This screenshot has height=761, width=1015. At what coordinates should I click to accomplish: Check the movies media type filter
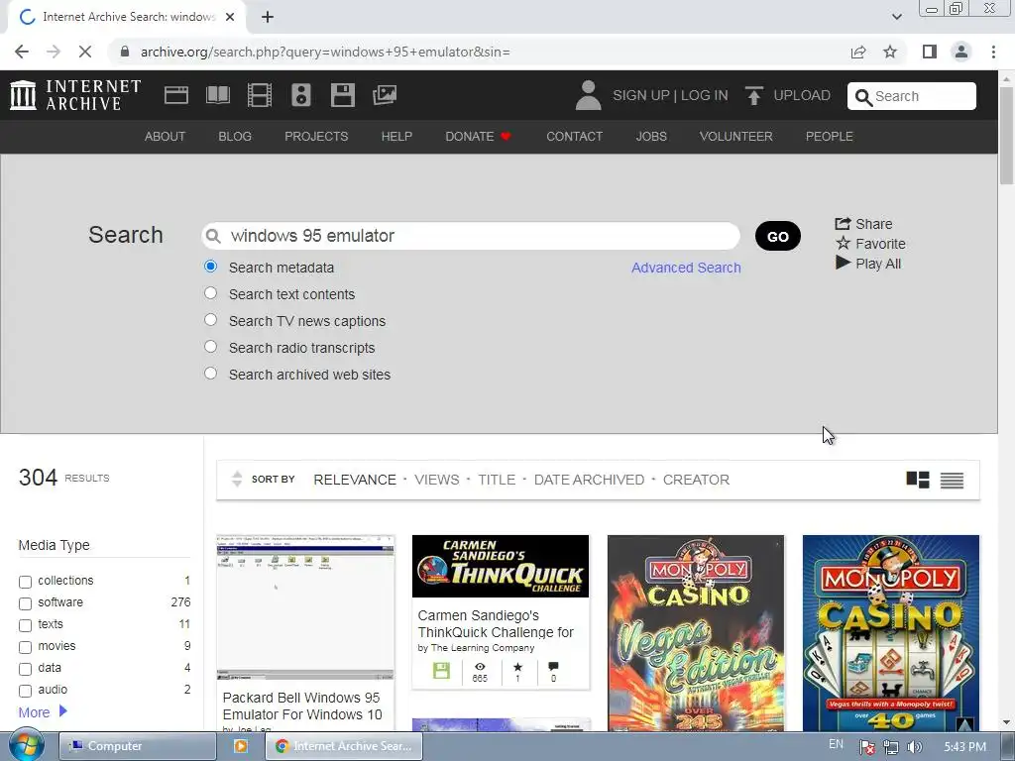click(x=25, y=647)
